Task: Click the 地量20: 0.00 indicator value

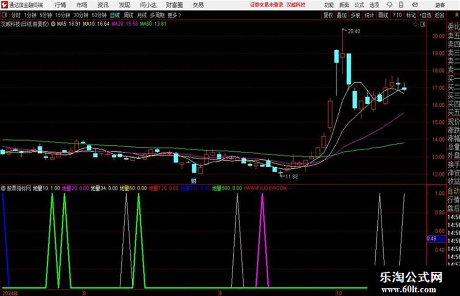Action: pyautogui.click(x=75, y=189)
